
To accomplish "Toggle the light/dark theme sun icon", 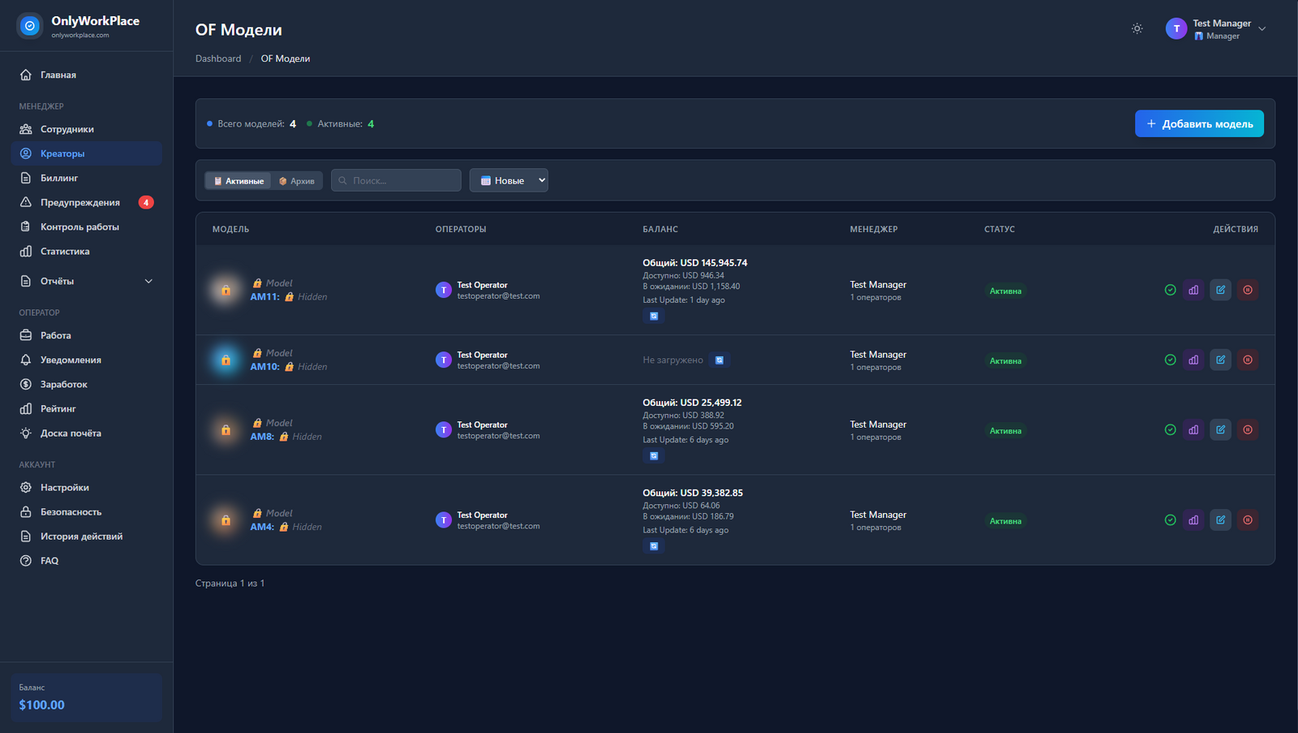I will tap(1137, 28).
